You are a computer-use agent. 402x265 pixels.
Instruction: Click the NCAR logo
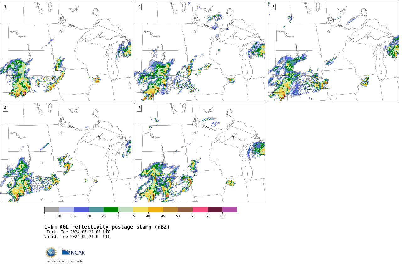tap(73, 252)
